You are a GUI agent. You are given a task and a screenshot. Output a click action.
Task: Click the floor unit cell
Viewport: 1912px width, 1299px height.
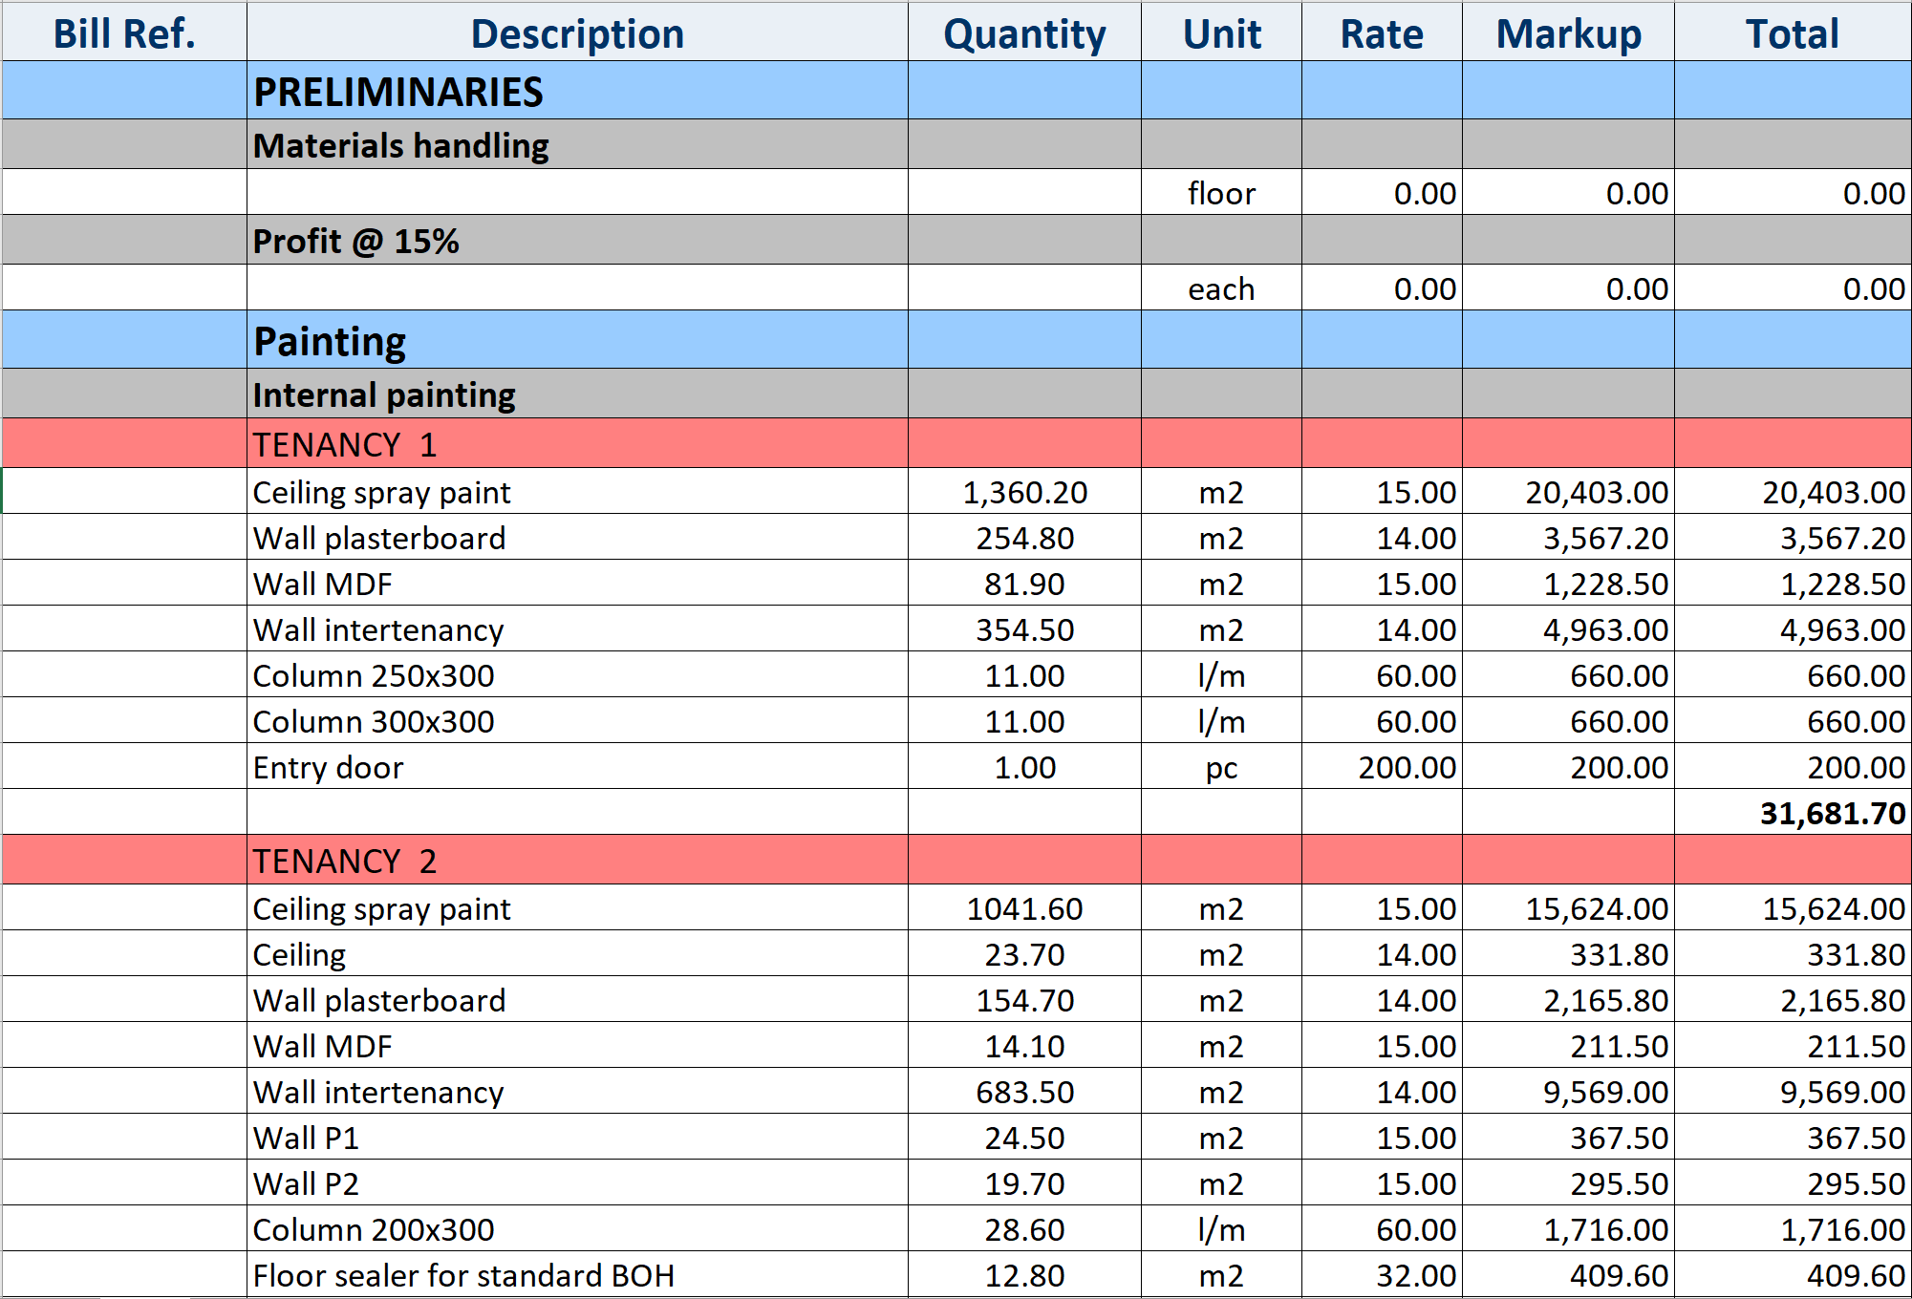coord(1221,193)
